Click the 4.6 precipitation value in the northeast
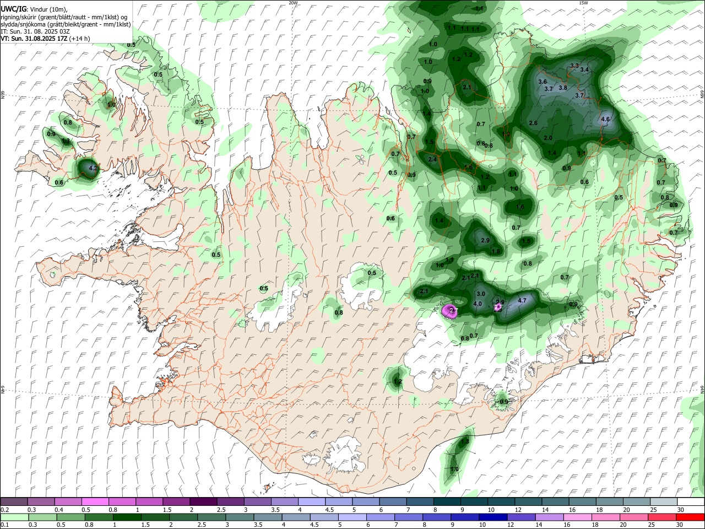The image size is (705, 529). [605, 119]
